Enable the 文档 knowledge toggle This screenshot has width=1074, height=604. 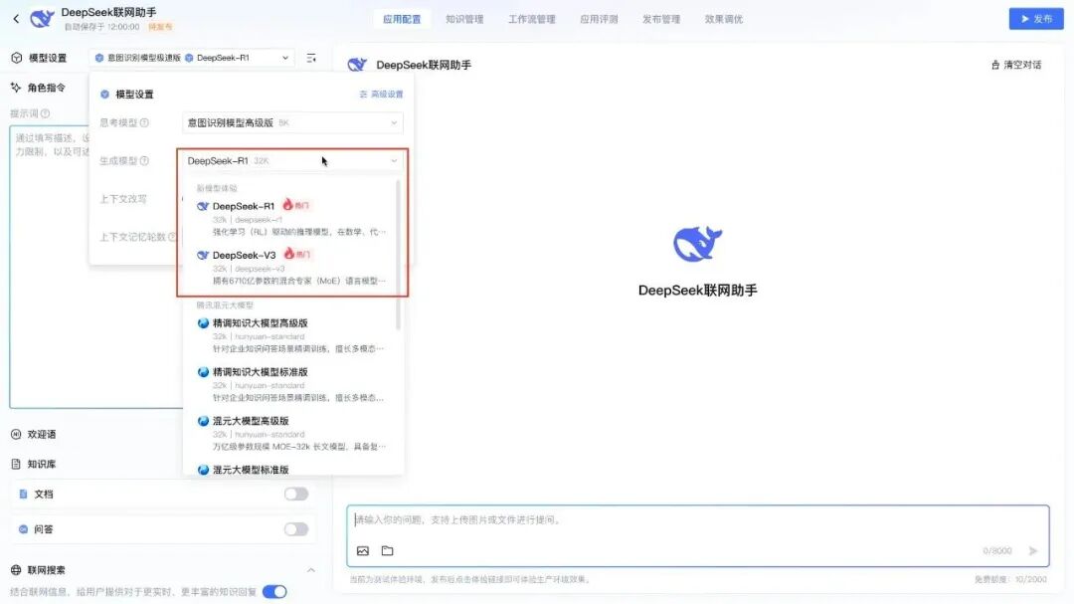pos(296,495)
